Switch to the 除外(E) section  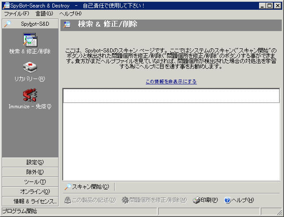click(x=30, y=172)
